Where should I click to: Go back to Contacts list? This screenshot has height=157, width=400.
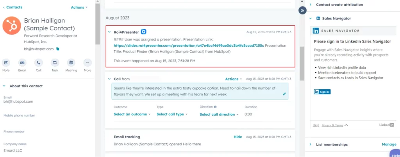coord(12,7)
